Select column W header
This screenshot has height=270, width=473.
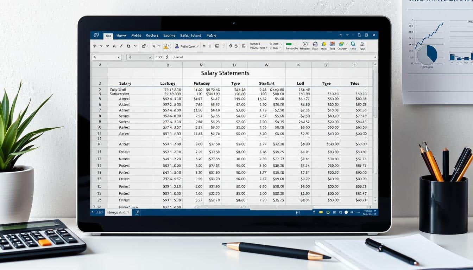(x=266, y=65)
